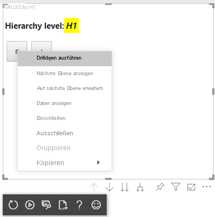Select 'Gruppieren' menu entry
The image size is (215, 217).
click(x=65, y=148)
